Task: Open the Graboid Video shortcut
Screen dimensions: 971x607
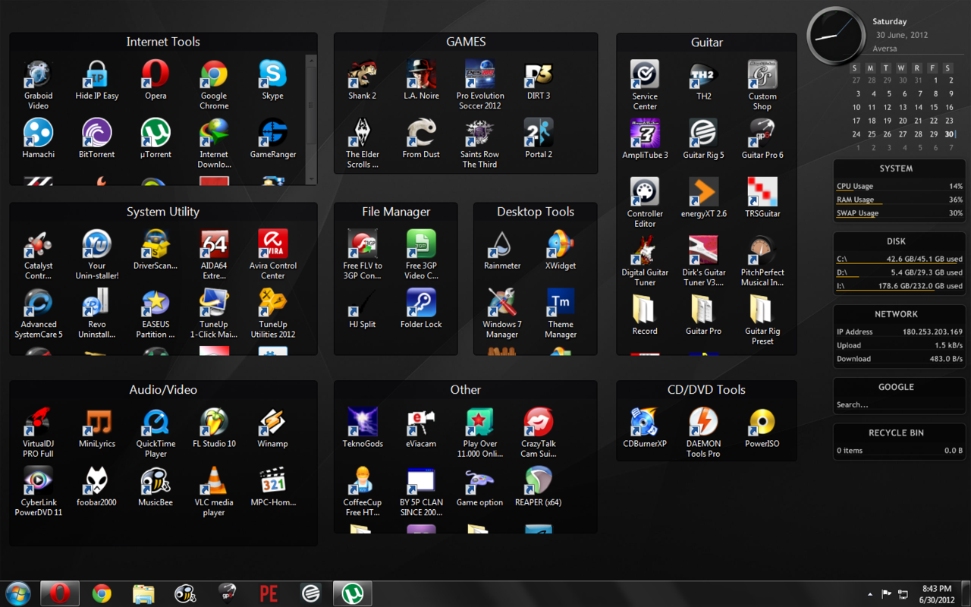Action: (38, 85)
